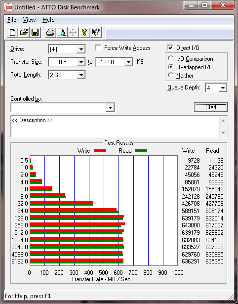This screenshot has height=304, width=238.
Task: Click the Description scrollbar up arrow
Action: [223, 121]
